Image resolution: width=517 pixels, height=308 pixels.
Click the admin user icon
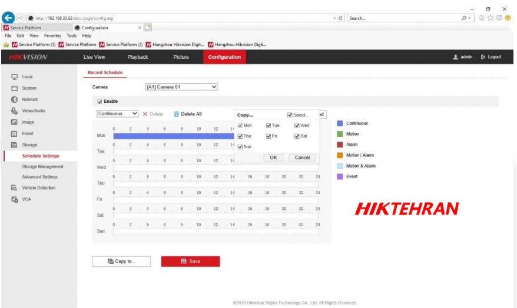point(456,57)
